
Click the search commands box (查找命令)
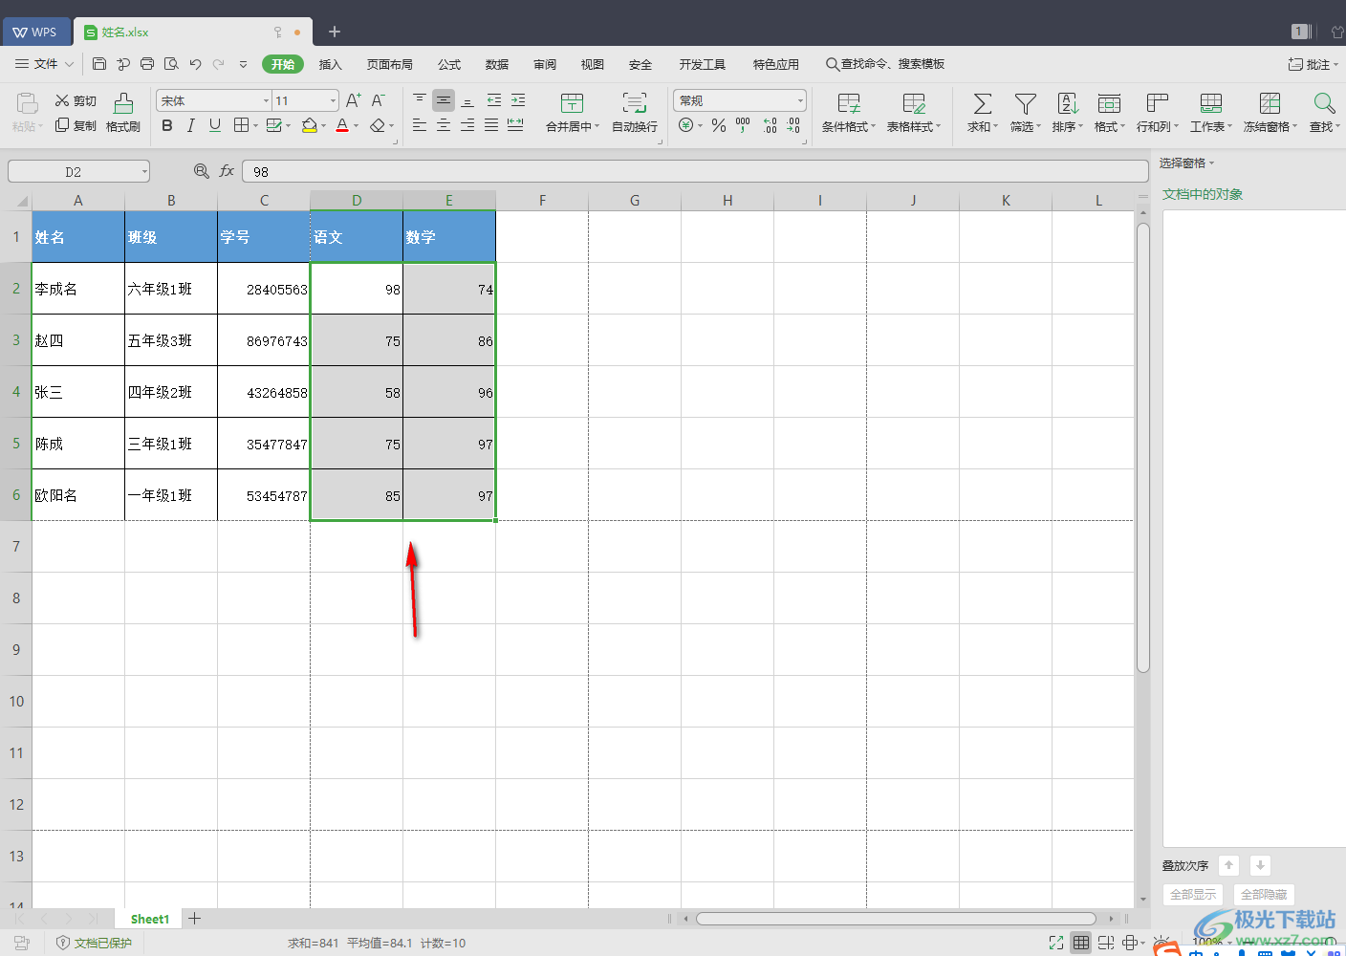[x=885, y=64]
